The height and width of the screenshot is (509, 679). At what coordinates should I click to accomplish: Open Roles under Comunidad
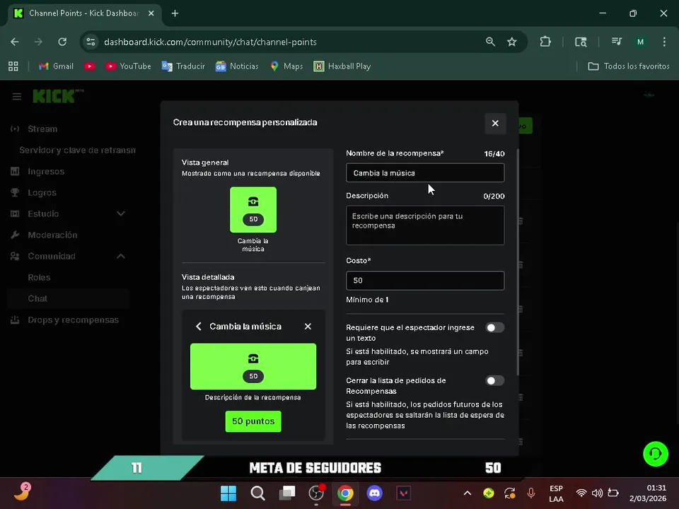click(x=39, y=277)
